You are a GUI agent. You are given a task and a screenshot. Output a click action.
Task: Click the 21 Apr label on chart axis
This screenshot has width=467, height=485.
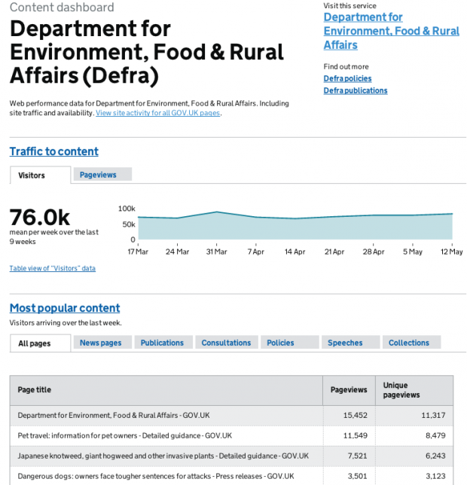(334, 252)
